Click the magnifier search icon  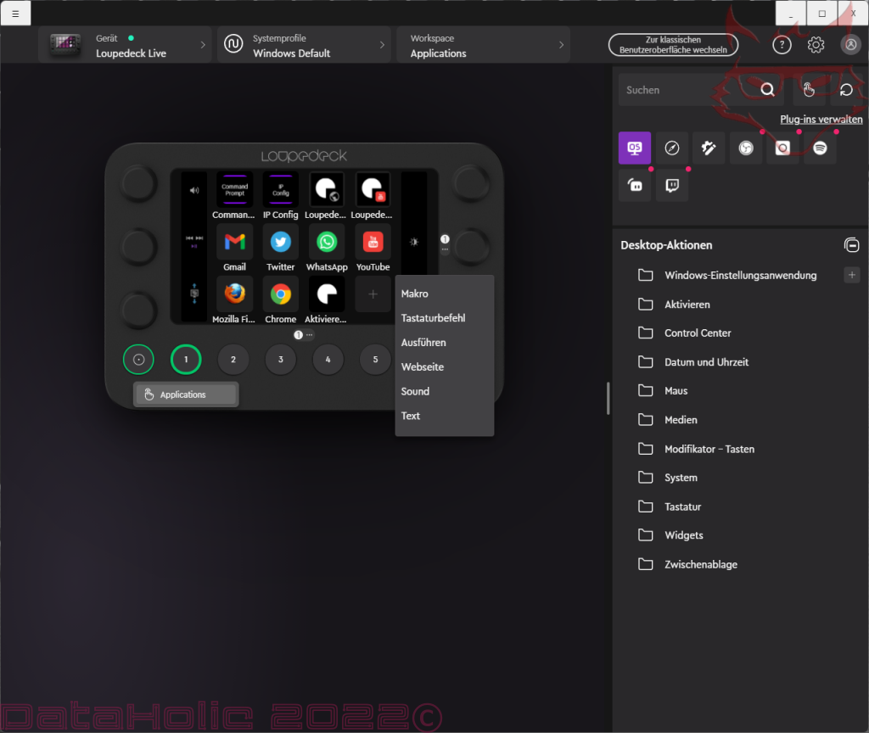point(767,90)
